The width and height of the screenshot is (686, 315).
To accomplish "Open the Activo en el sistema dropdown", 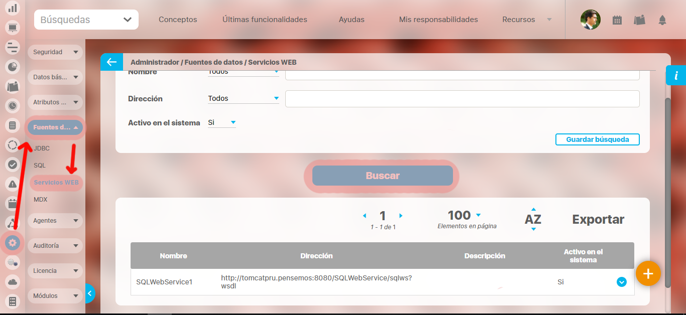I will 222,123.
